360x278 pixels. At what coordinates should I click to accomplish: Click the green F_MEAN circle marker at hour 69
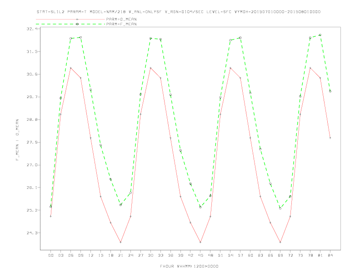(280, 208)
